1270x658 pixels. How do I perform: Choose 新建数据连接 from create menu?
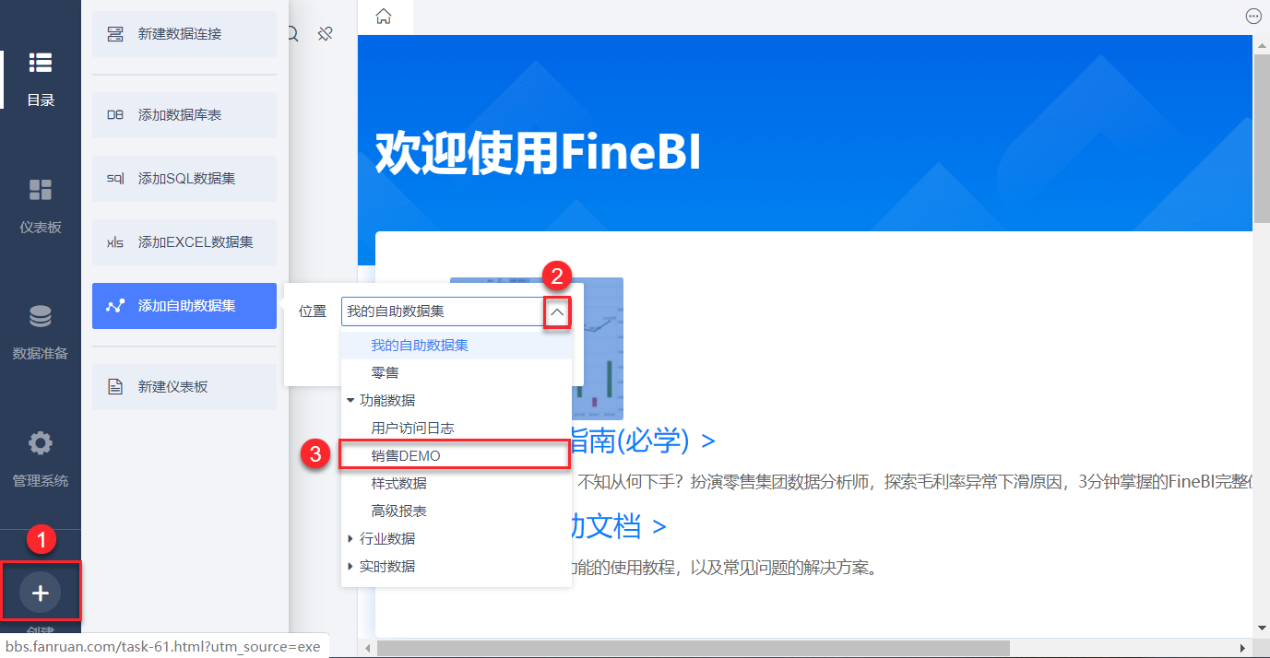184,34
